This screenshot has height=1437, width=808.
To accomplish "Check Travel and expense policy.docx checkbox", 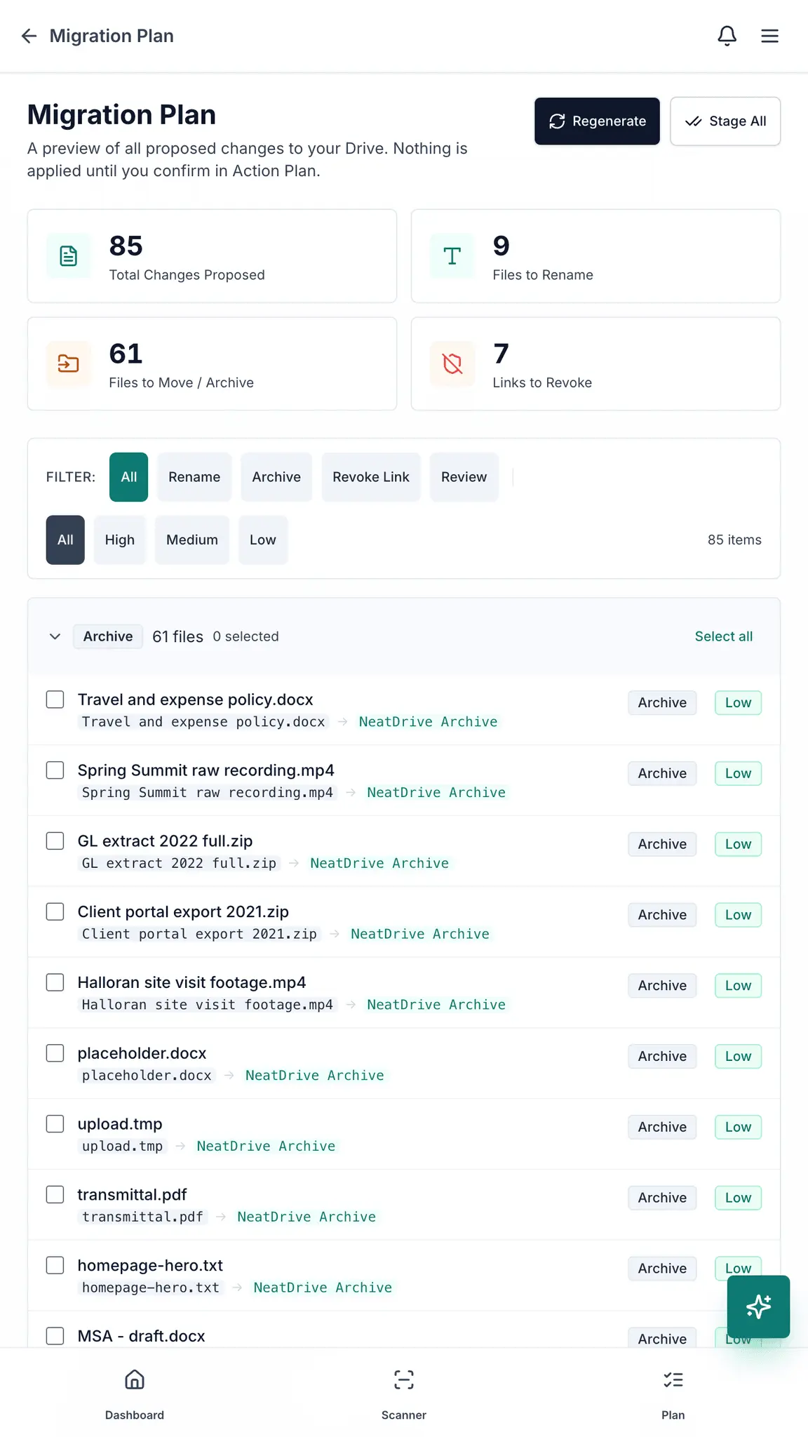I will 55,700.
